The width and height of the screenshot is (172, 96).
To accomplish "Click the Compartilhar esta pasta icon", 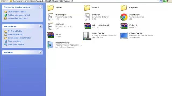I will pyautogui.click(x=6, y=18).
